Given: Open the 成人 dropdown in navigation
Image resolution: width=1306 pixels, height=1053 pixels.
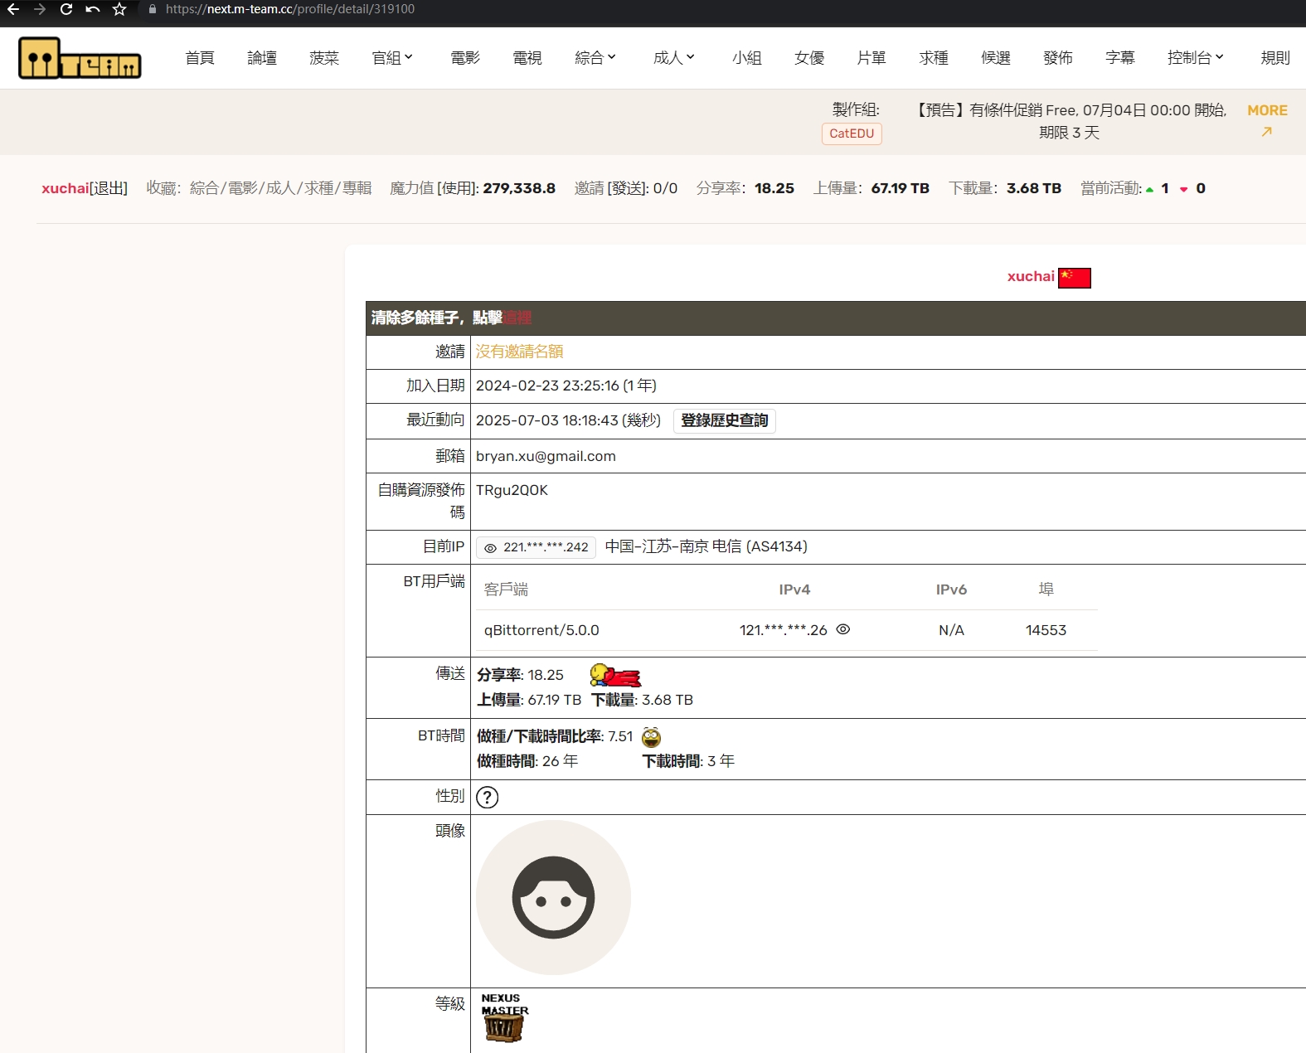Looking at the screenshot, I should 673,58.
